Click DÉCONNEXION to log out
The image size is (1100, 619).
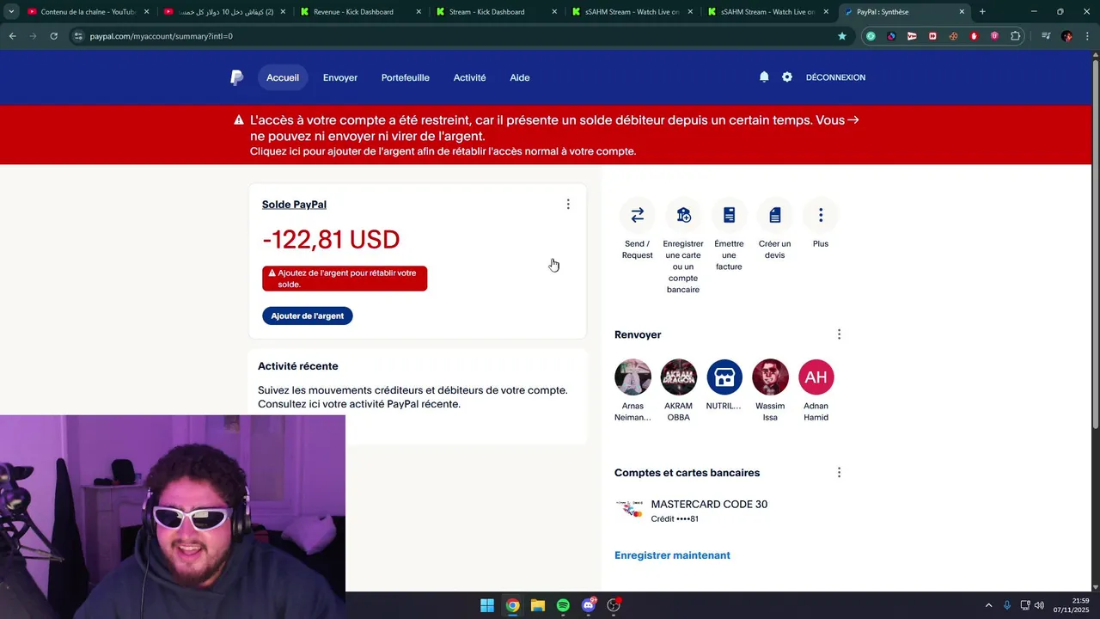click(x=835, y=77)
